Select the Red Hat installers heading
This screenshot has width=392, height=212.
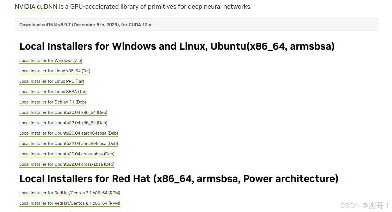click(179, 179)
